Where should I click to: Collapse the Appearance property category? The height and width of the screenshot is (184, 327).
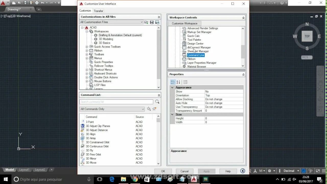pos(172,87)
